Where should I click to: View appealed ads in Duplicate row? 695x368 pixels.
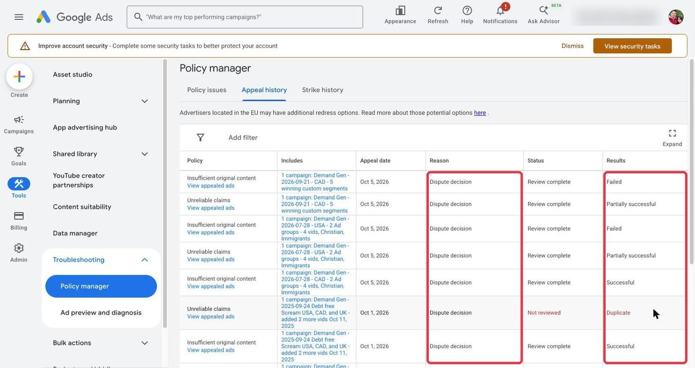(210, 317)
